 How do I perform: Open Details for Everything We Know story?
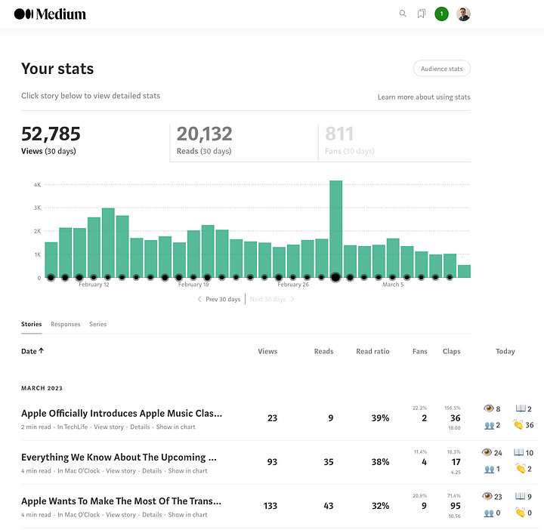click(x=152, y=470)
